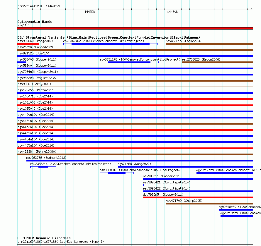261x246 pixels.
Task: Select nsv9866 (Perry2008) label
Action: point(34,84)
